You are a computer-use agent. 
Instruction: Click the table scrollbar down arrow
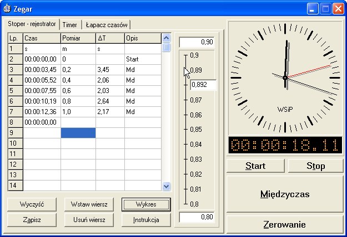pyautogui.click(x=166, y=186)
